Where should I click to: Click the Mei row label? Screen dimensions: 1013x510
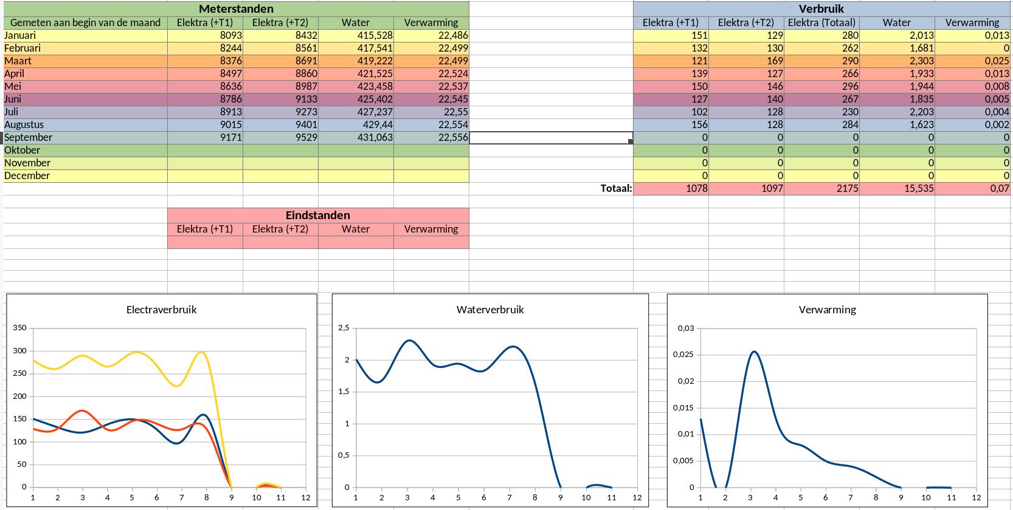[x=85, y=86]
